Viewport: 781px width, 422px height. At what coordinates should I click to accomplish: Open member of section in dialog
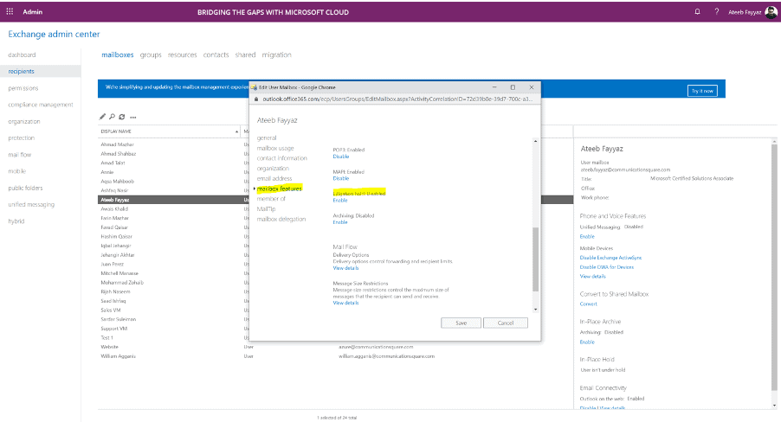tap(271, 199)
